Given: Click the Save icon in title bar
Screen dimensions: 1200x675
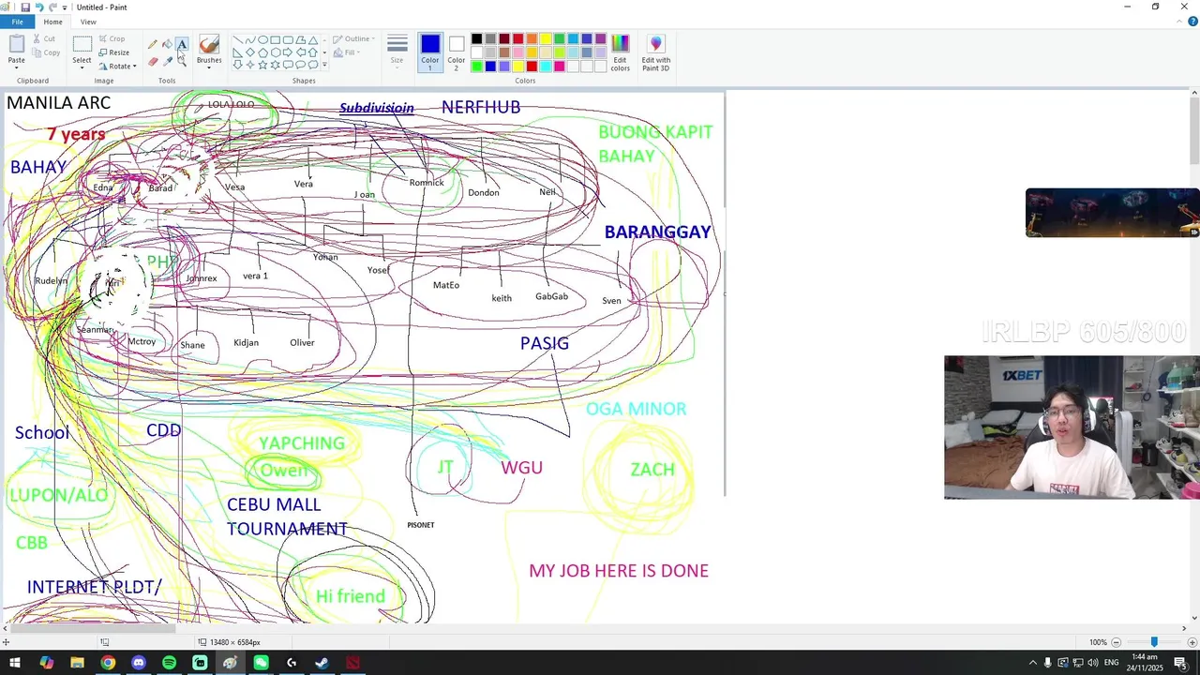Looking at the screenshot, I should click(x=25, y=7).
